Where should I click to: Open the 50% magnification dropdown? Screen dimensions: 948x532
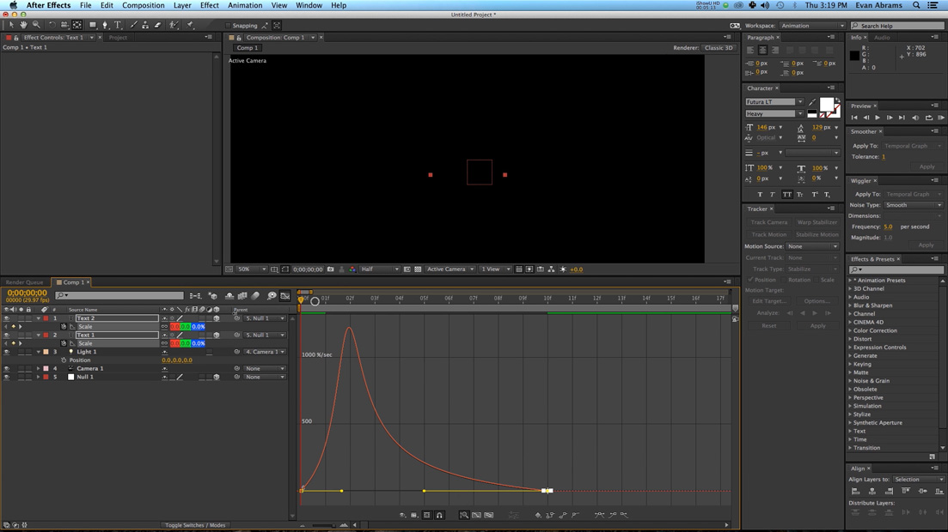click(x=252, y=269)
